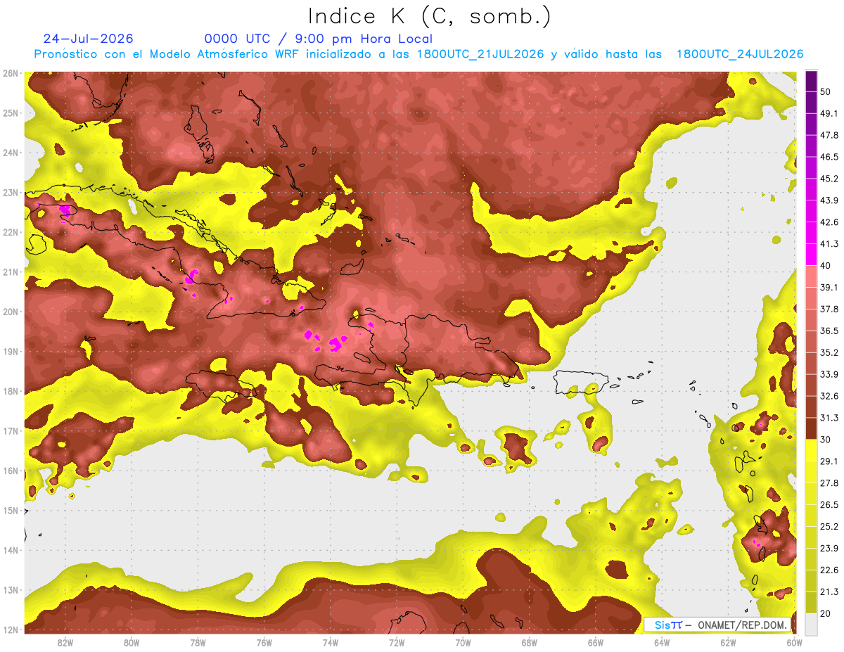The image size is (844, 652).
Task: Click the 'Pronóstico con el Modelo Atmósferico WRF' description line
Action: [x=419, y=54]
